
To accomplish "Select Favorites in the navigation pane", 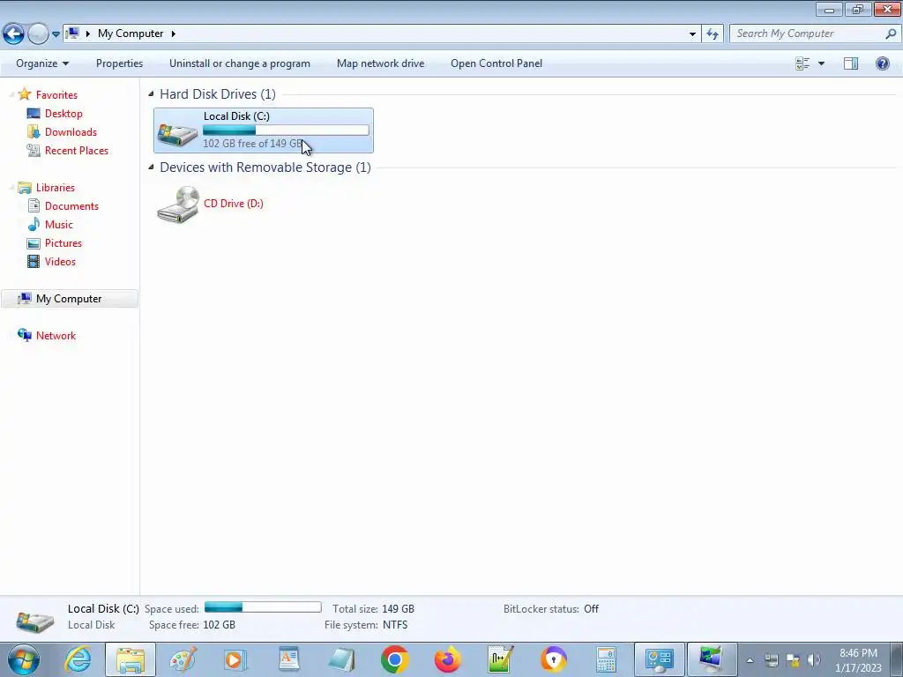I will [56, 95].
